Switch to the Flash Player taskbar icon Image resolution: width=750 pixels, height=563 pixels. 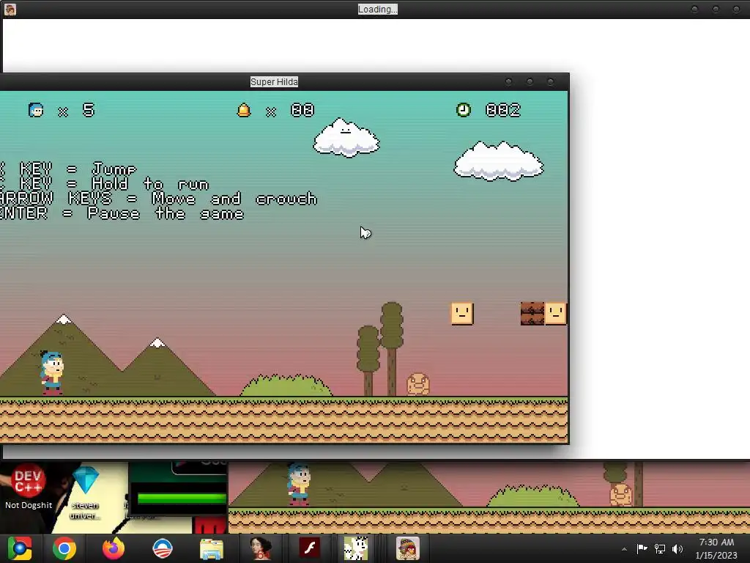coord(310,548)
